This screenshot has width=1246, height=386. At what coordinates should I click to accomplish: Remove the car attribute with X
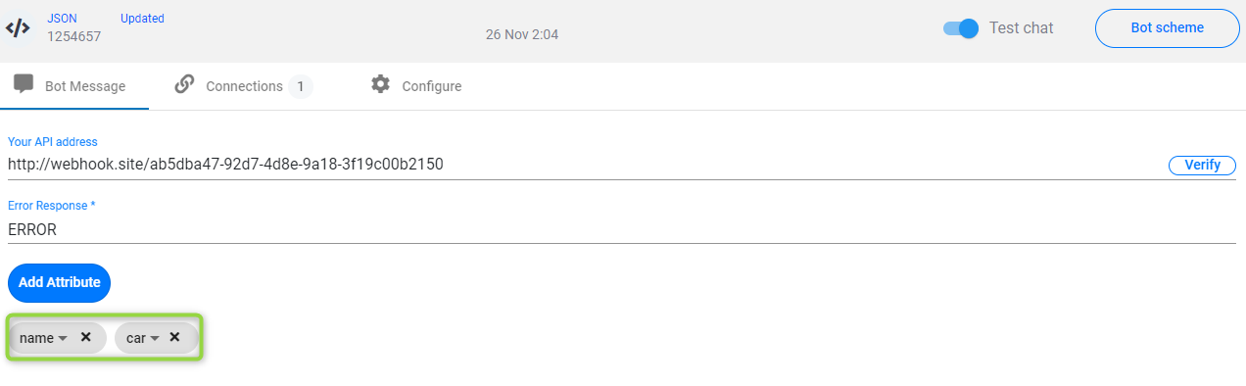(x=174, y=337)
